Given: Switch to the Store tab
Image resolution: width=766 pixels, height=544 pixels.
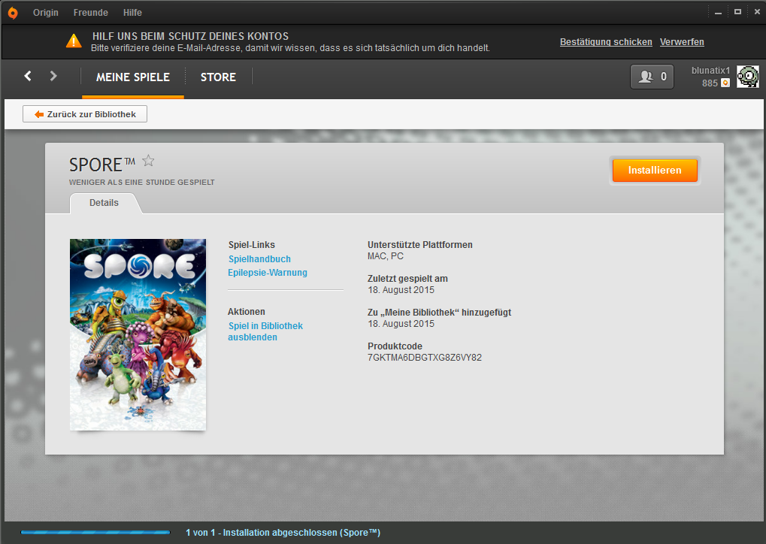Looking at the screenshot, I should (x=218, y=77).
